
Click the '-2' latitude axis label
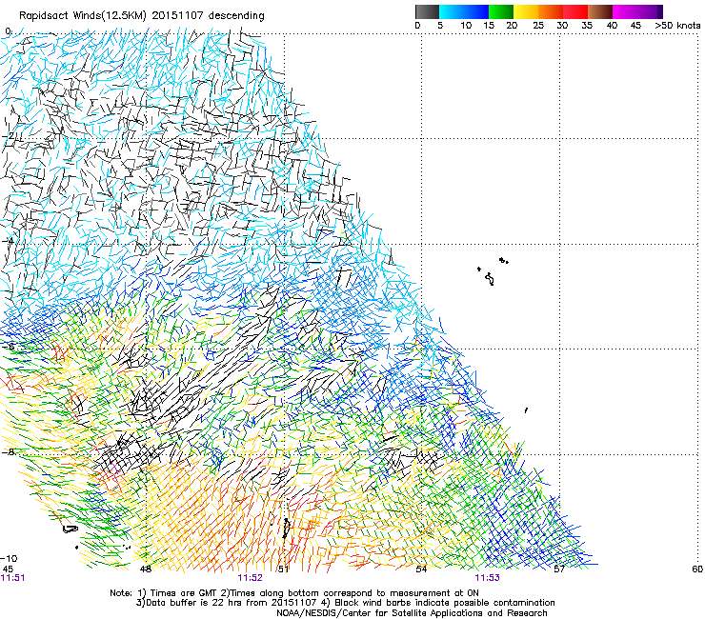click(x=8, y=136)
